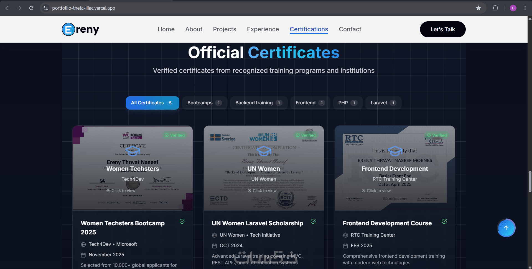
Task: Click the "Tech4Dev • Microsoft" text
Action: pos(113,244)
